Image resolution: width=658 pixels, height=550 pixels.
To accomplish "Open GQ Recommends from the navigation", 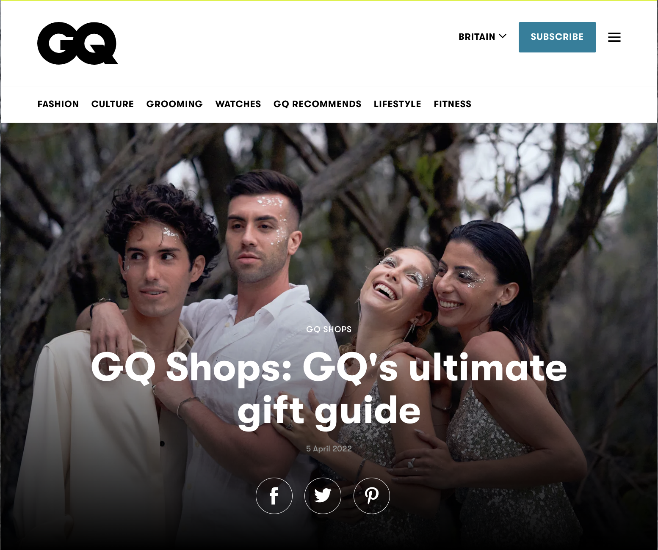I will tap(318, 104).
